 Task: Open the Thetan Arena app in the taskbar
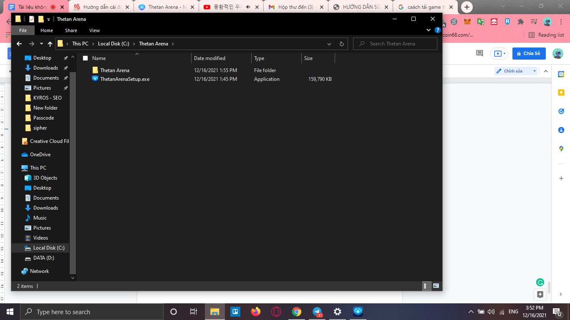pos(358,312)
